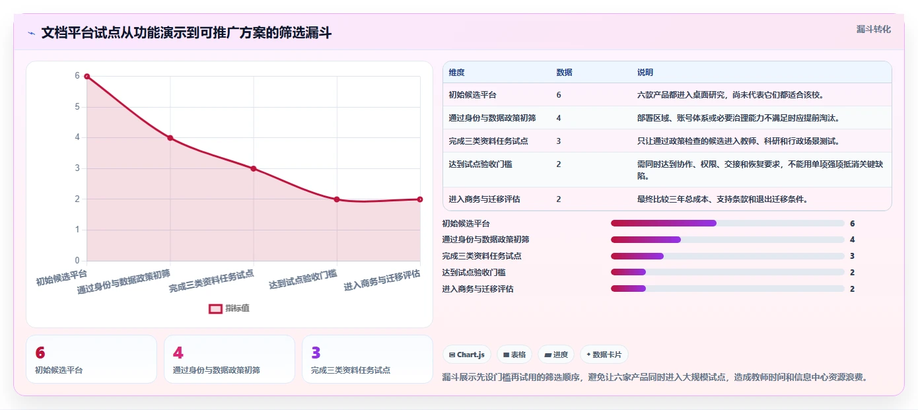Viewport: 918px width, 410px height.
Task: Click the x-axis label 初始候选平台
Action: pos(61,277)
